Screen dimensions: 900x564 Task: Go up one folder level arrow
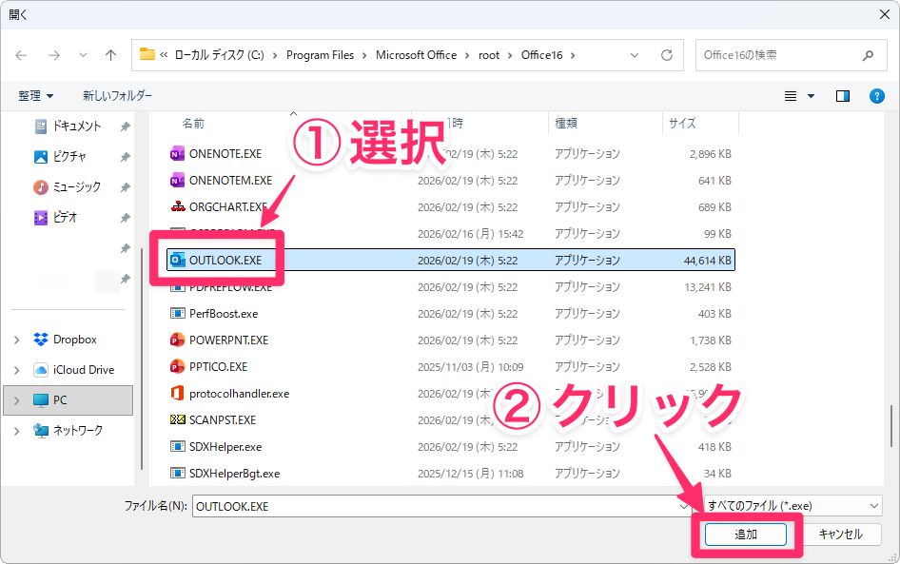[111, 55]
